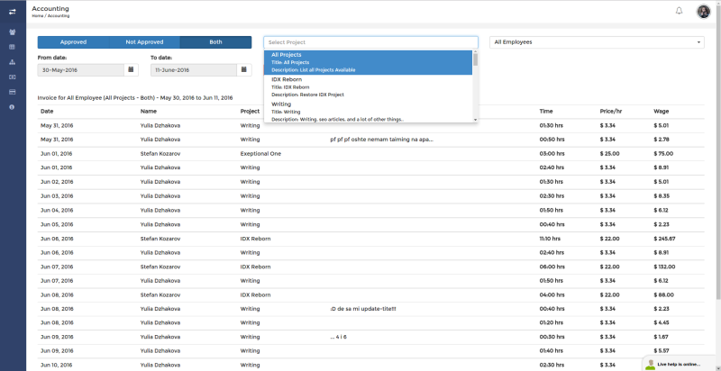This screenshot has width=721, height=371.
Task: Click the wage value $ 245.67
Action: [664, 239]
